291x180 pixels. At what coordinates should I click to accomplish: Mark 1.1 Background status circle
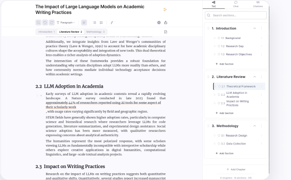click(x=219, y=38)
